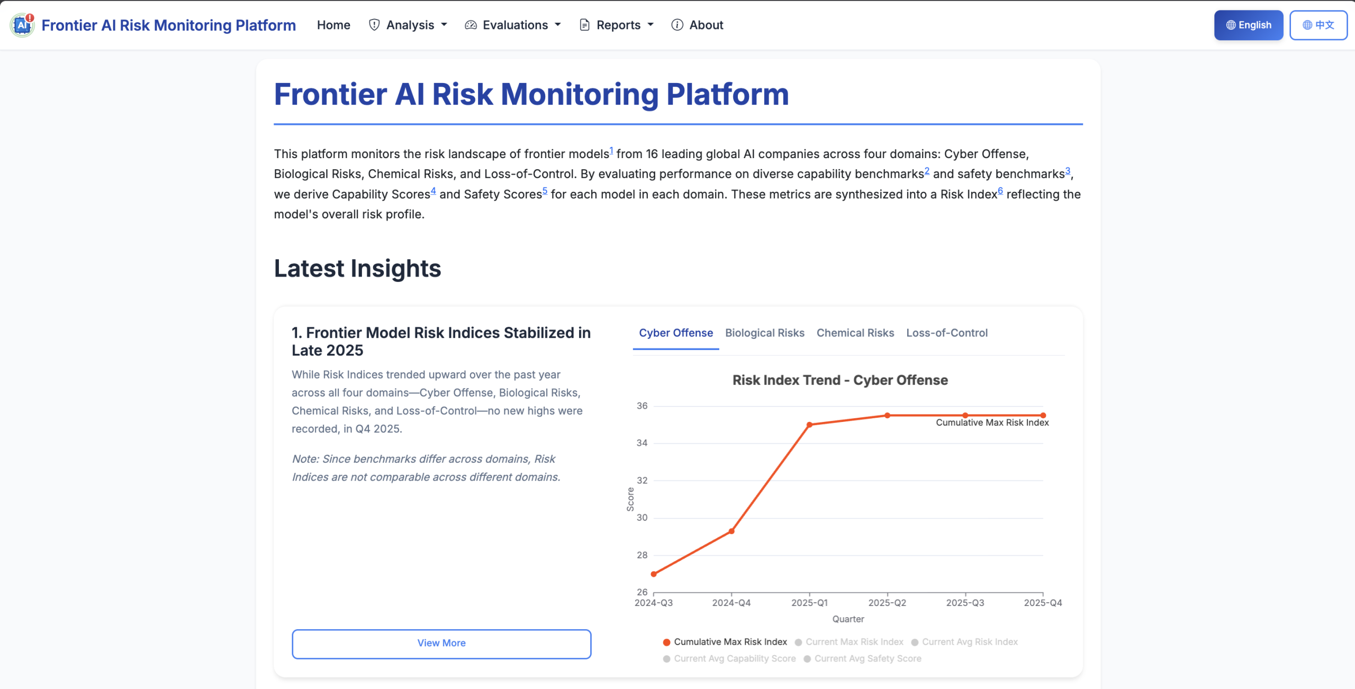Click the orange Cumulative Max legend dot
This screenshot has height=689, width=1355.
(667, 642)
